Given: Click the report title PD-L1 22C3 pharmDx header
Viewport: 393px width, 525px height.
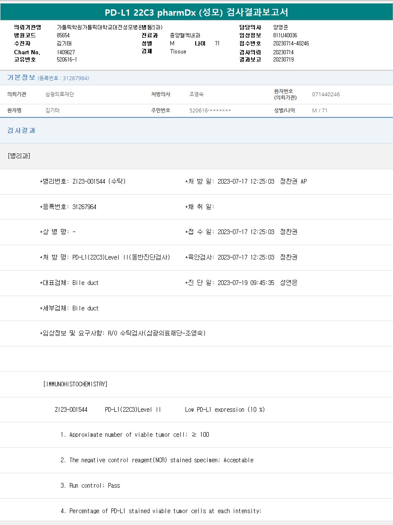Looking at the screenshot, I should (196, 12).
